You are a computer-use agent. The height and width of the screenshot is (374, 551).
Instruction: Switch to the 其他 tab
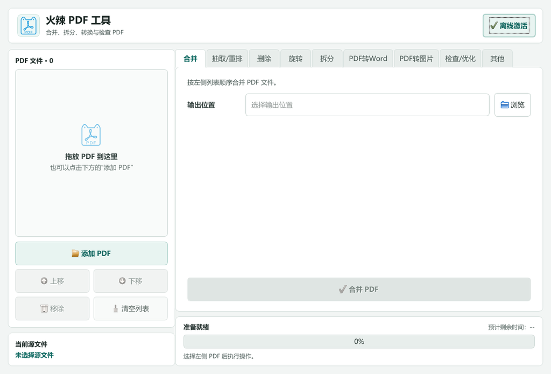(497, 59)
